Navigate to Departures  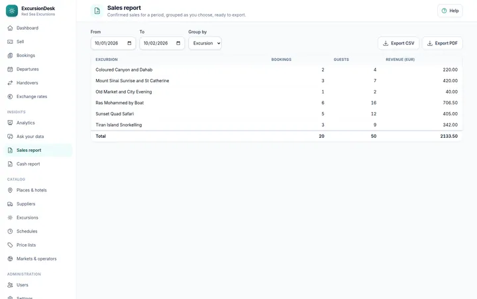pyautogui.click(x=38, y=69)
